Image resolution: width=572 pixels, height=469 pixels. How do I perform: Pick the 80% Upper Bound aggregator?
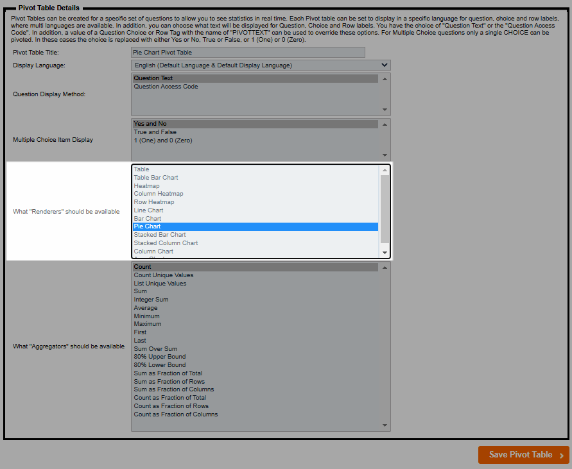(x=159, y=357)
